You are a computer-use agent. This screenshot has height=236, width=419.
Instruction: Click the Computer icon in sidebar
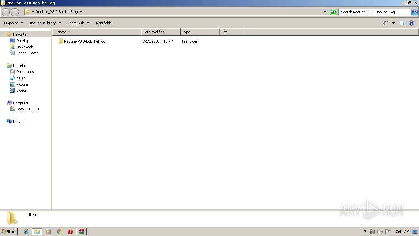pos(9,103)
